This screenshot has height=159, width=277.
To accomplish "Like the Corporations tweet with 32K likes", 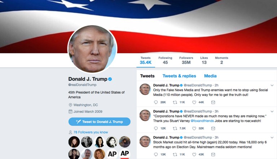I will tap(194, 128).
